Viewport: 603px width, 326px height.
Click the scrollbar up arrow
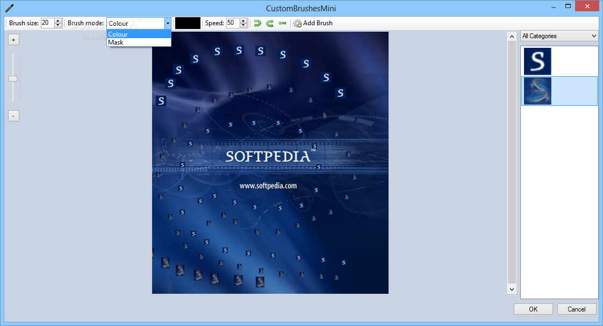[512, 37]
